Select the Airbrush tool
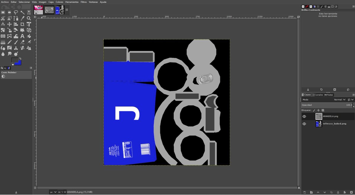The height and width of the screenshot is (195, 355). 29,42
